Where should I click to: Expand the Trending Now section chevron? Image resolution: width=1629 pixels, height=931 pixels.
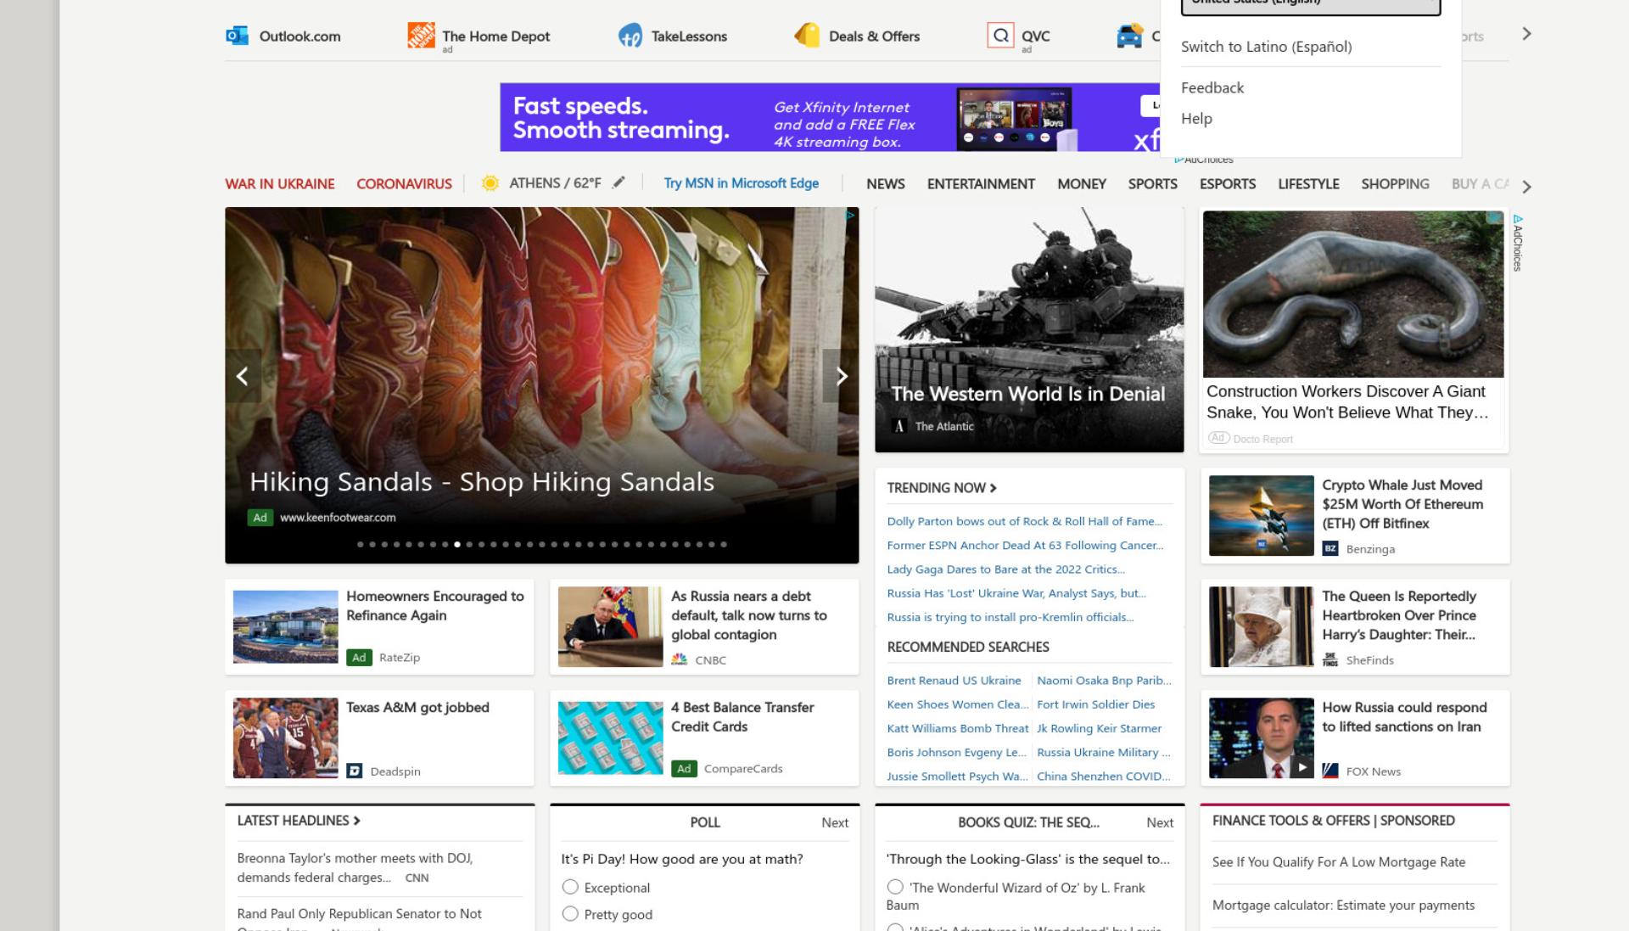click(x=994, y=488)
